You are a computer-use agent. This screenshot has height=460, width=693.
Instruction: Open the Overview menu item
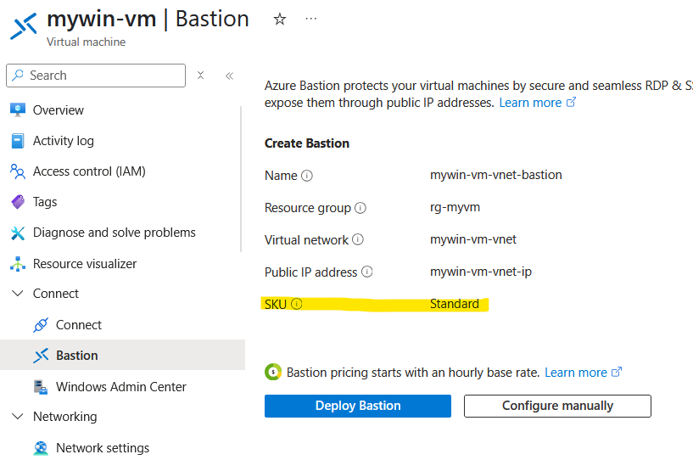click(58, 110)
